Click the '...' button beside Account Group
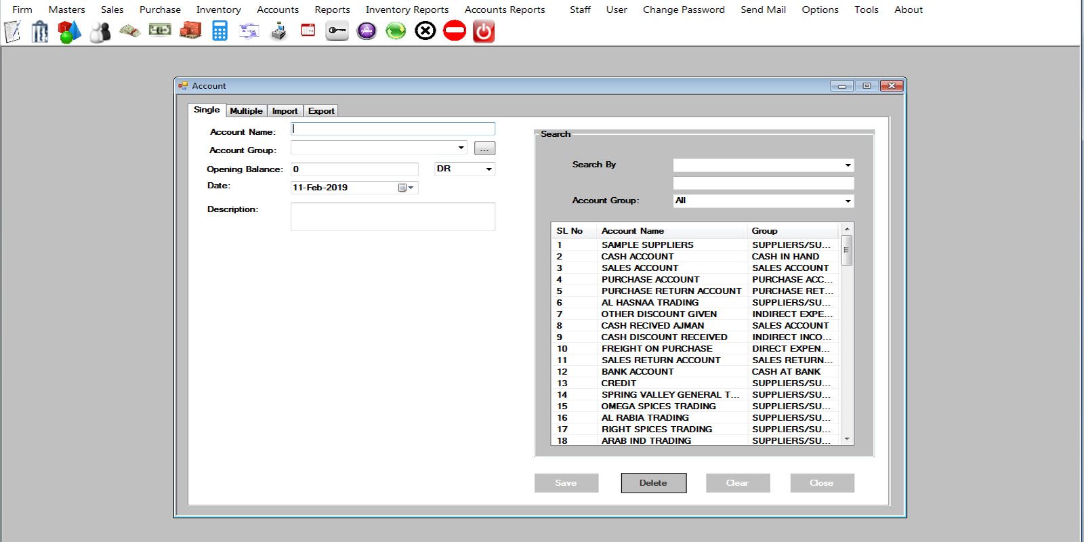 pyautogui.click(x=484, y=148)
